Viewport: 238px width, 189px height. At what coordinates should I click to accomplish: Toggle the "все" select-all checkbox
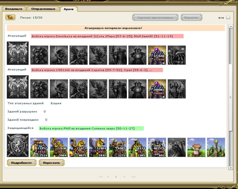click(228, 17)
